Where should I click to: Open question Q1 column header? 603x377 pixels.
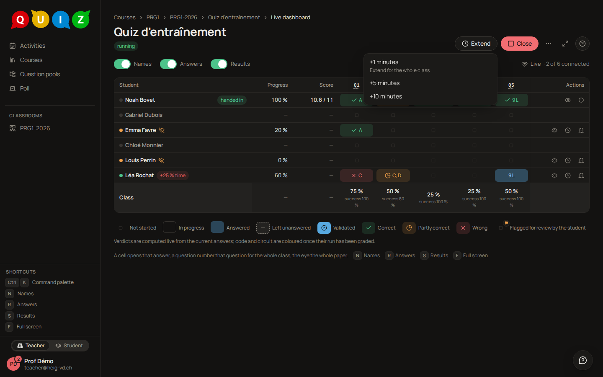click(356, 85)
